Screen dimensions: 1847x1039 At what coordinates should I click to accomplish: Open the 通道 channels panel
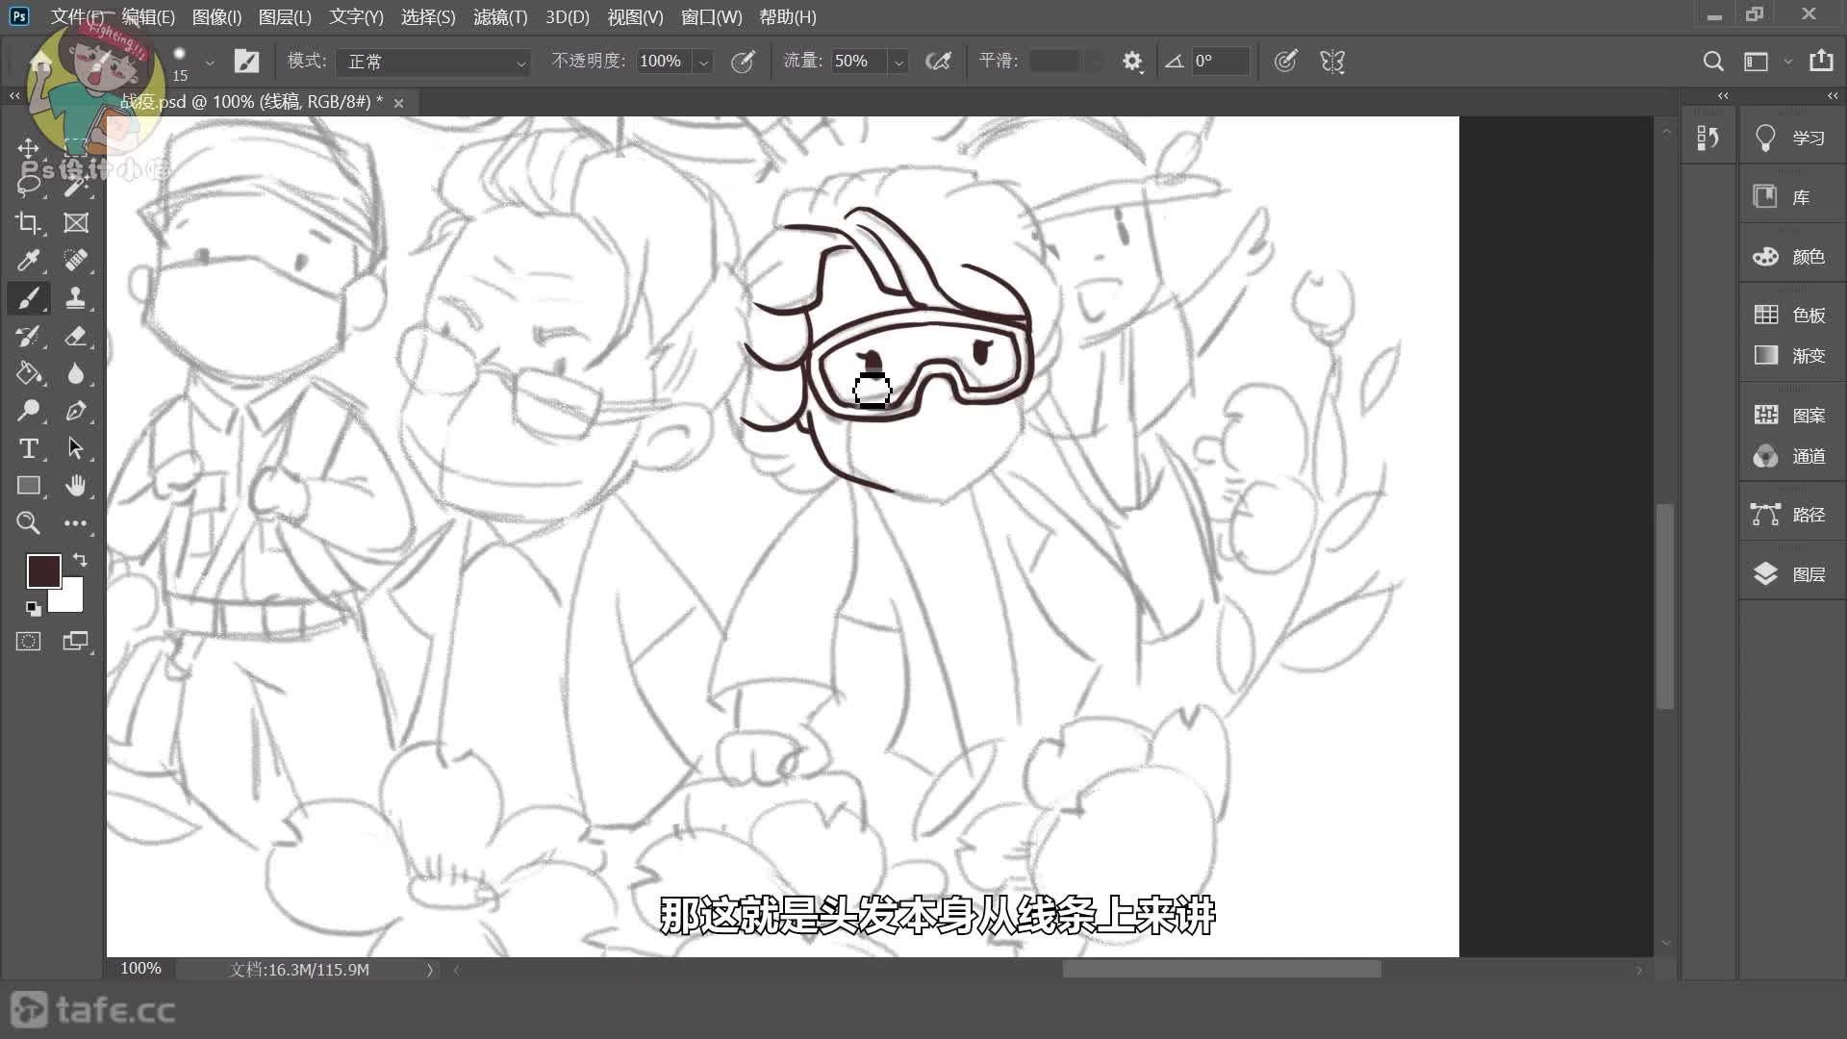pyautogui.click(x=1791, y=456)
